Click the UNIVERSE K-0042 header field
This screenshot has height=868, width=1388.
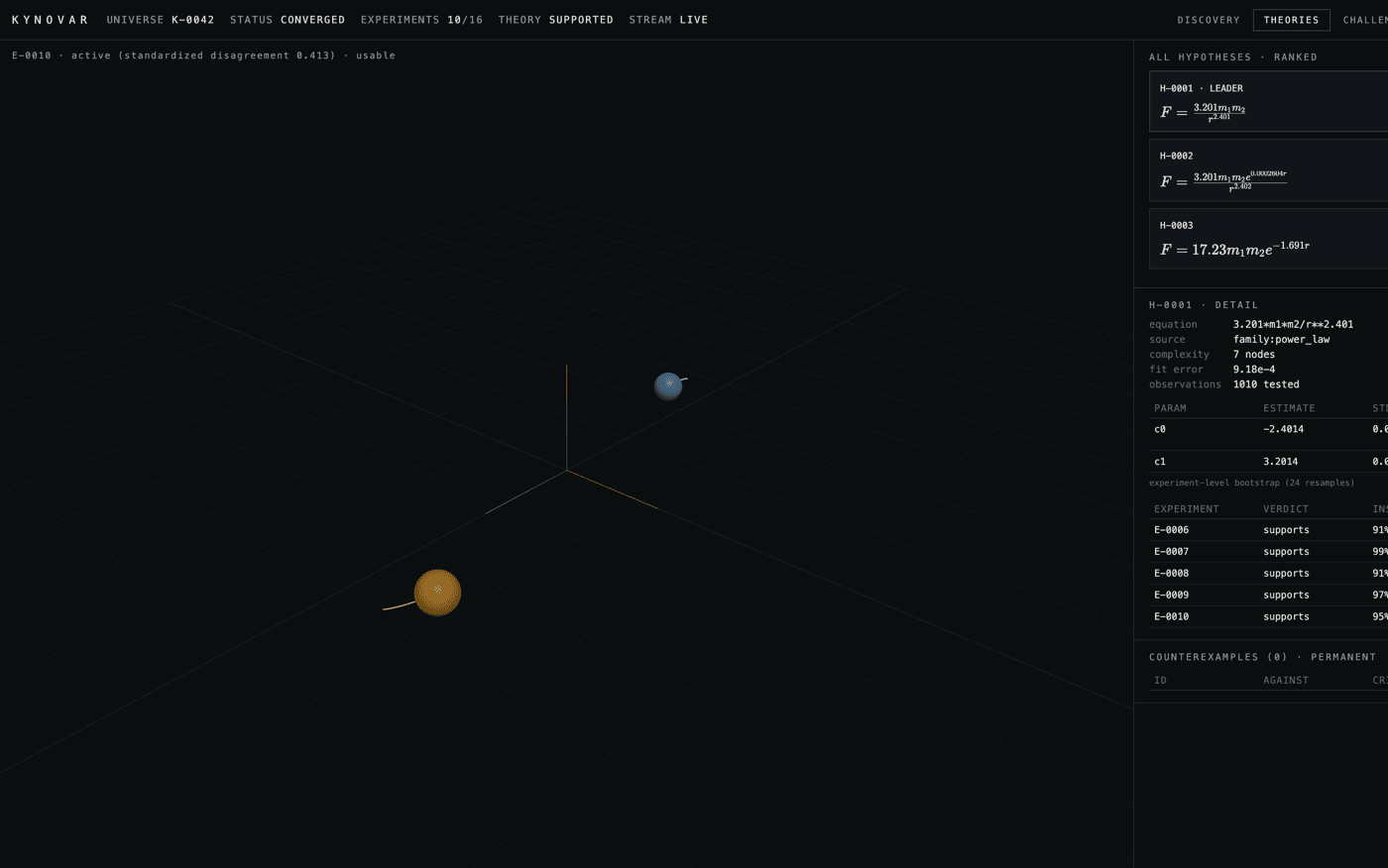click(x=161, y=20)
